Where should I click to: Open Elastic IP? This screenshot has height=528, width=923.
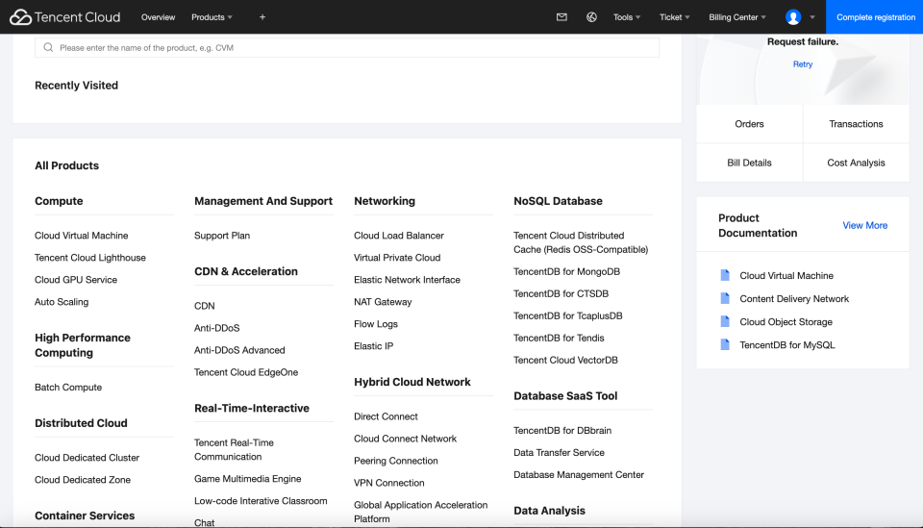(373, 346)
